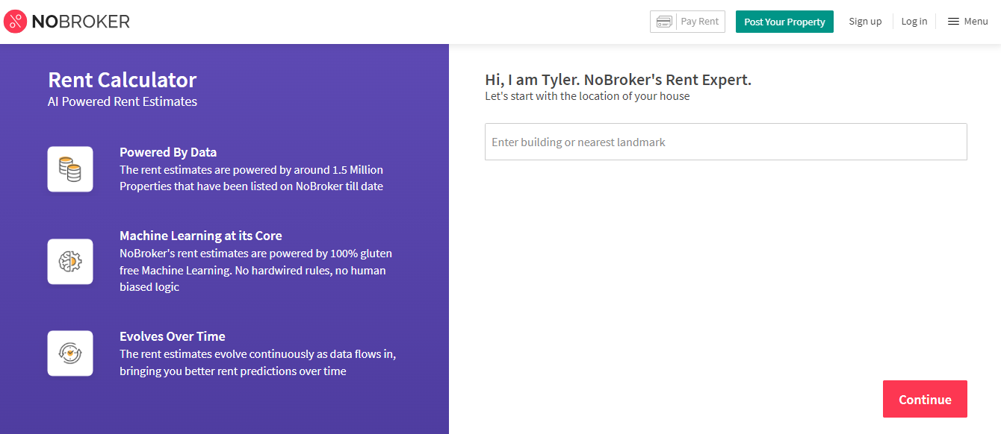Click the building or landmark input field

(x=726, y=142)
